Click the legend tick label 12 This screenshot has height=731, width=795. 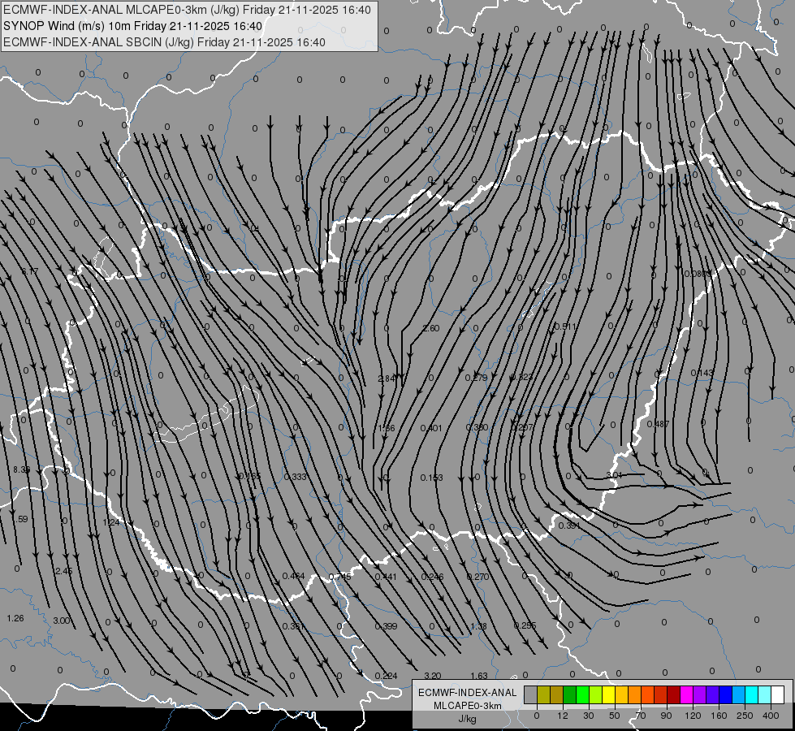(x=562, y=716)
